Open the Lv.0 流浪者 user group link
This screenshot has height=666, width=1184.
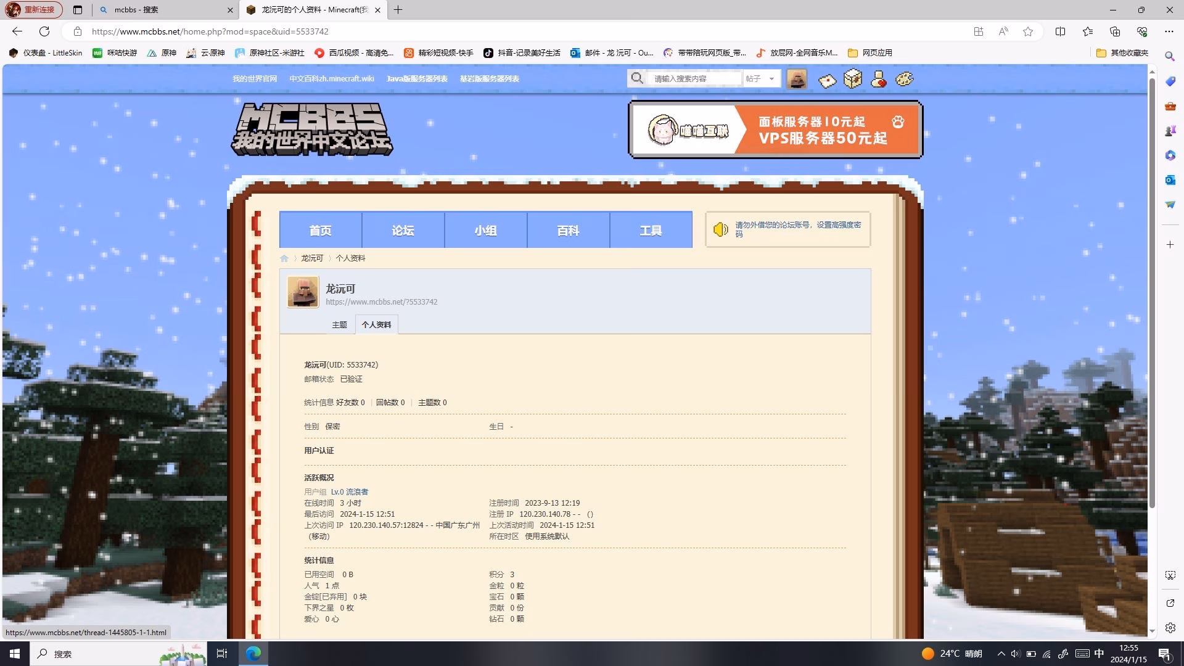(x=349, y=492)
